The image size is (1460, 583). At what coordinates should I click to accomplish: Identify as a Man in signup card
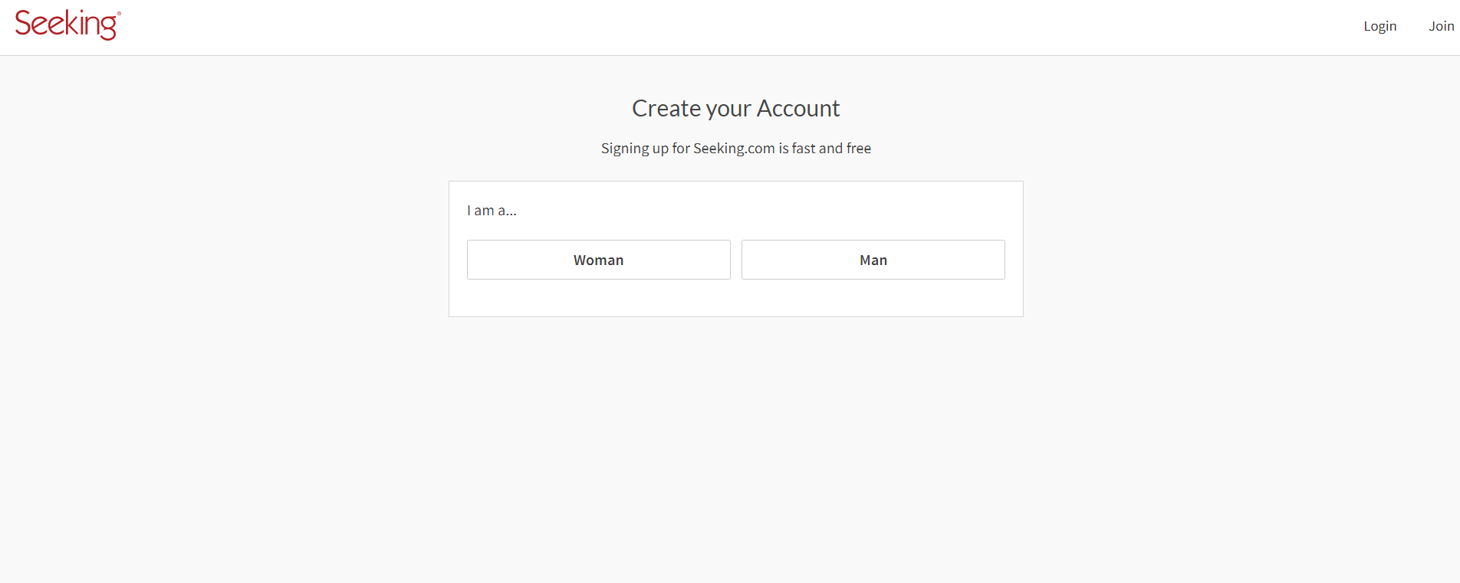click(x=873, y=260)
